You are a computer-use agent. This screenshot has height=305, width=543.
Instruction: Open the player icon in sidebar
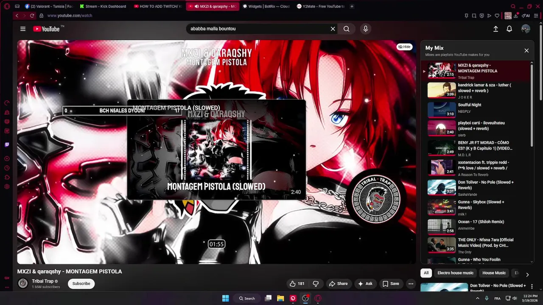pyautogui.click(x=7, y=159)
